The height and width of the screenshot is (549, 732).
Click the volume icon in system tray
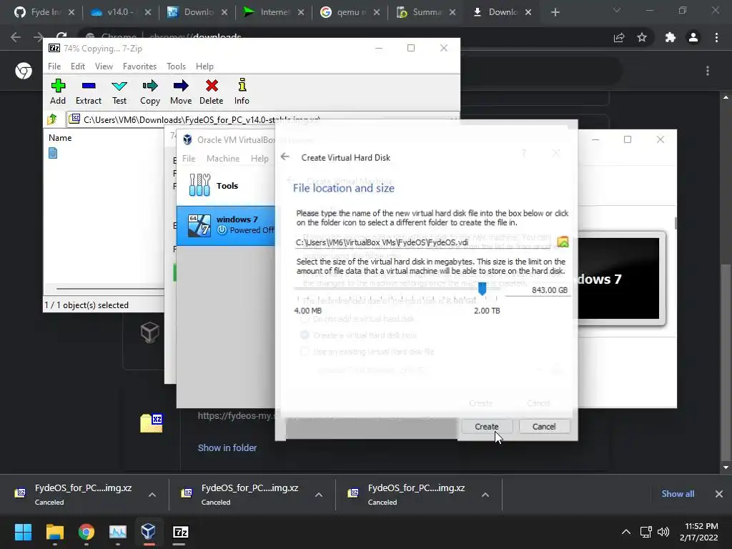click(x=663, y=532)
